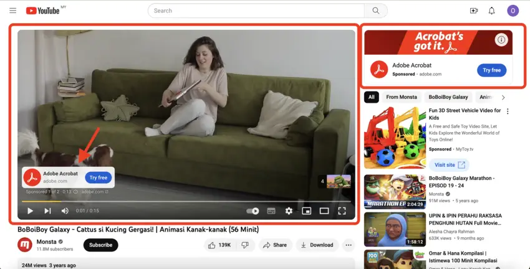Enable miniplayer mode
This screenshot has height=269, width=530.
307,211
